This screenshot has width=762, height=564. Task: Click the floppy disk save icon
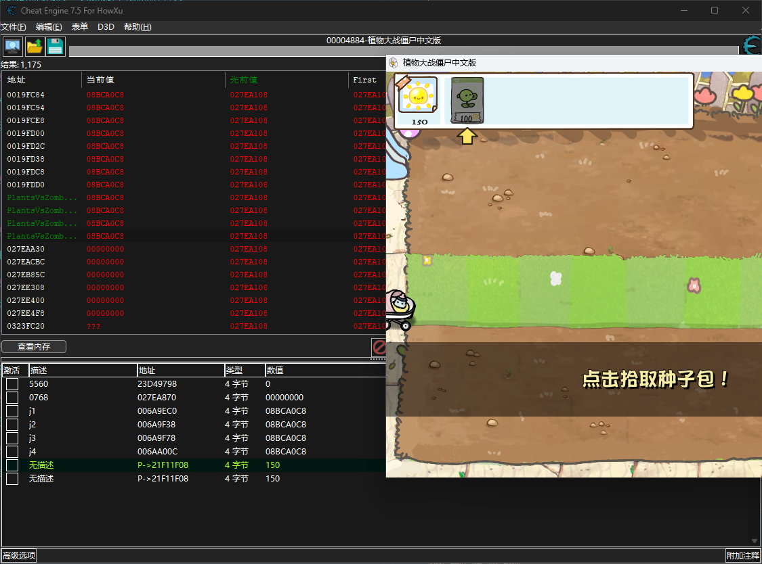coord(55,46)
